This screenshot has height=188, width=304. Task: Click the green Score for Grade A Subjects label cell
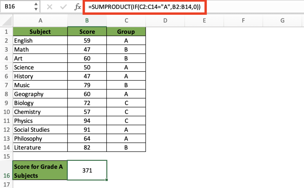(x=40, y=170)
